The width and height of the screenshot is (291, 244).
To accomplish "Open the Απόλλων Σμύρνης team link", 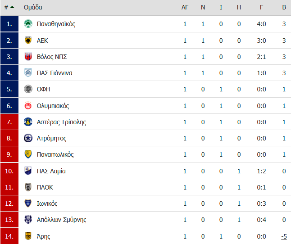I will click(61, 220).
